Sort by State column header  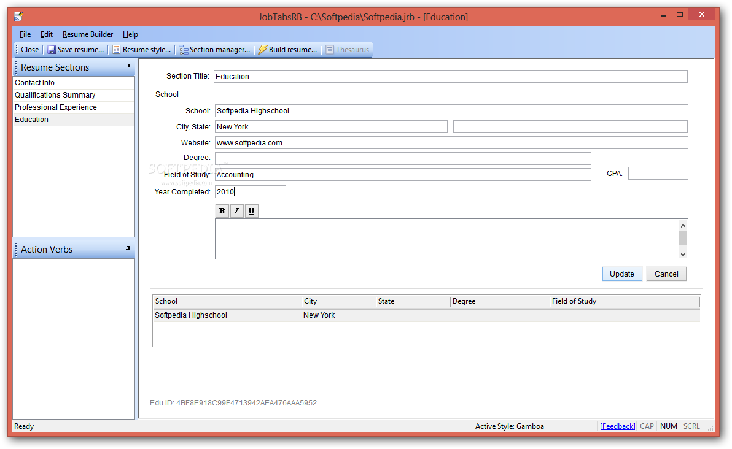pos(413,302)
